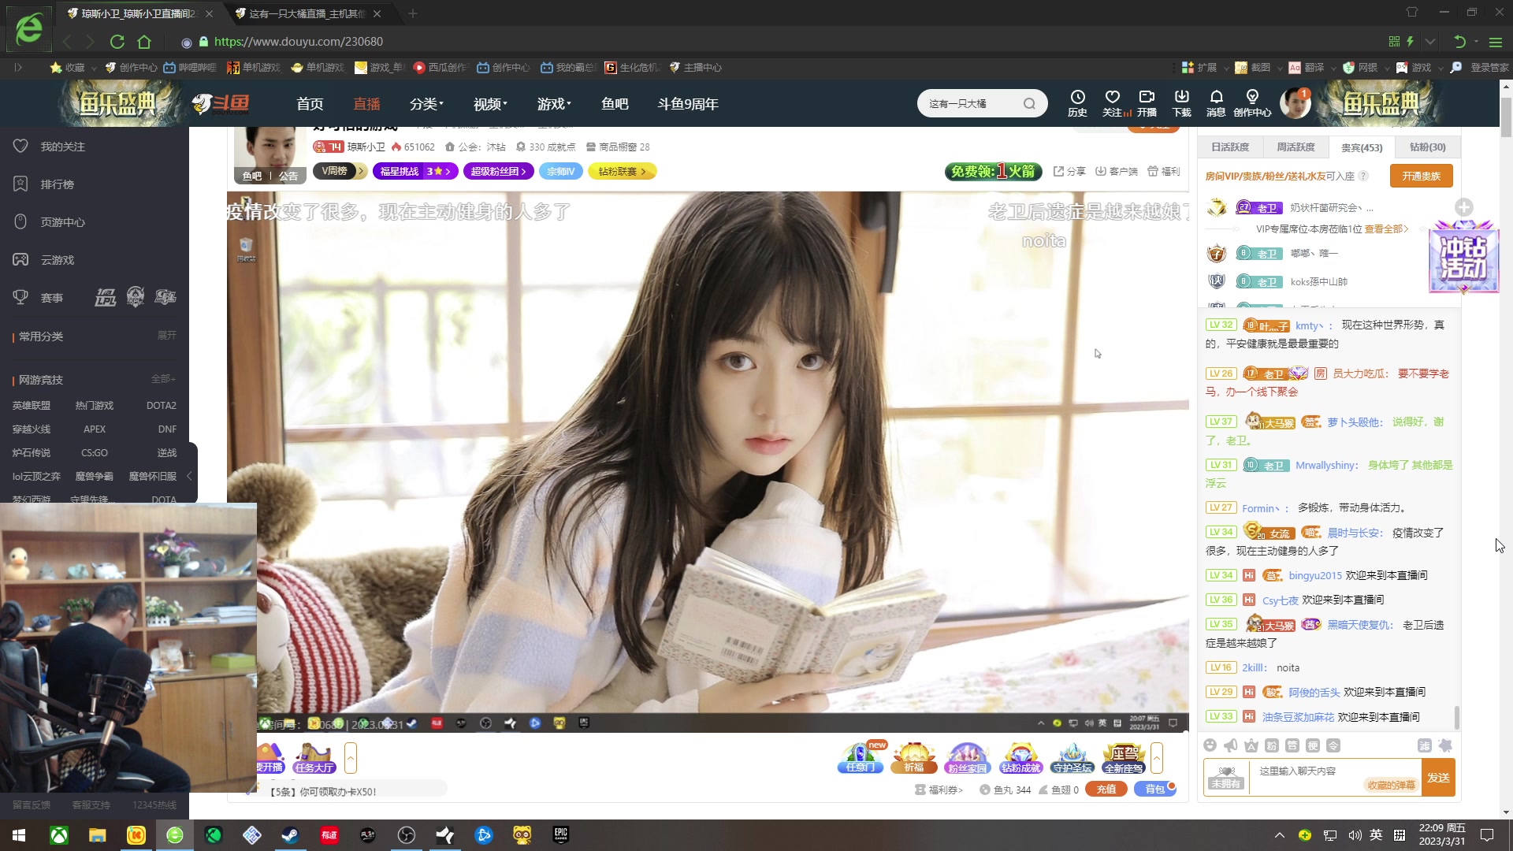Screen dimensions: 1513x851
Task: Expand the 分类 dropdown menu
Action: 426,104
